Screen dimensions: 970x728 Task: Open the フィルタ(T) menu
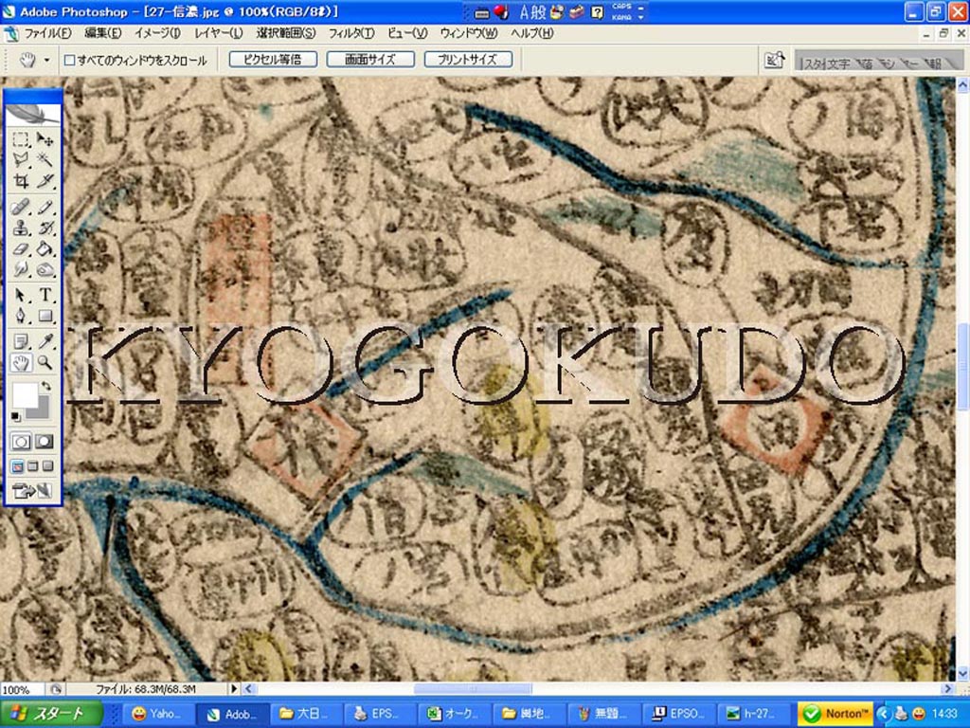pos(350,33)
